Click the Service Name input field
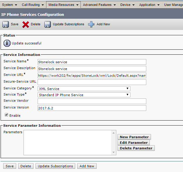Screen dimensions: 183x172 (92, 62)
